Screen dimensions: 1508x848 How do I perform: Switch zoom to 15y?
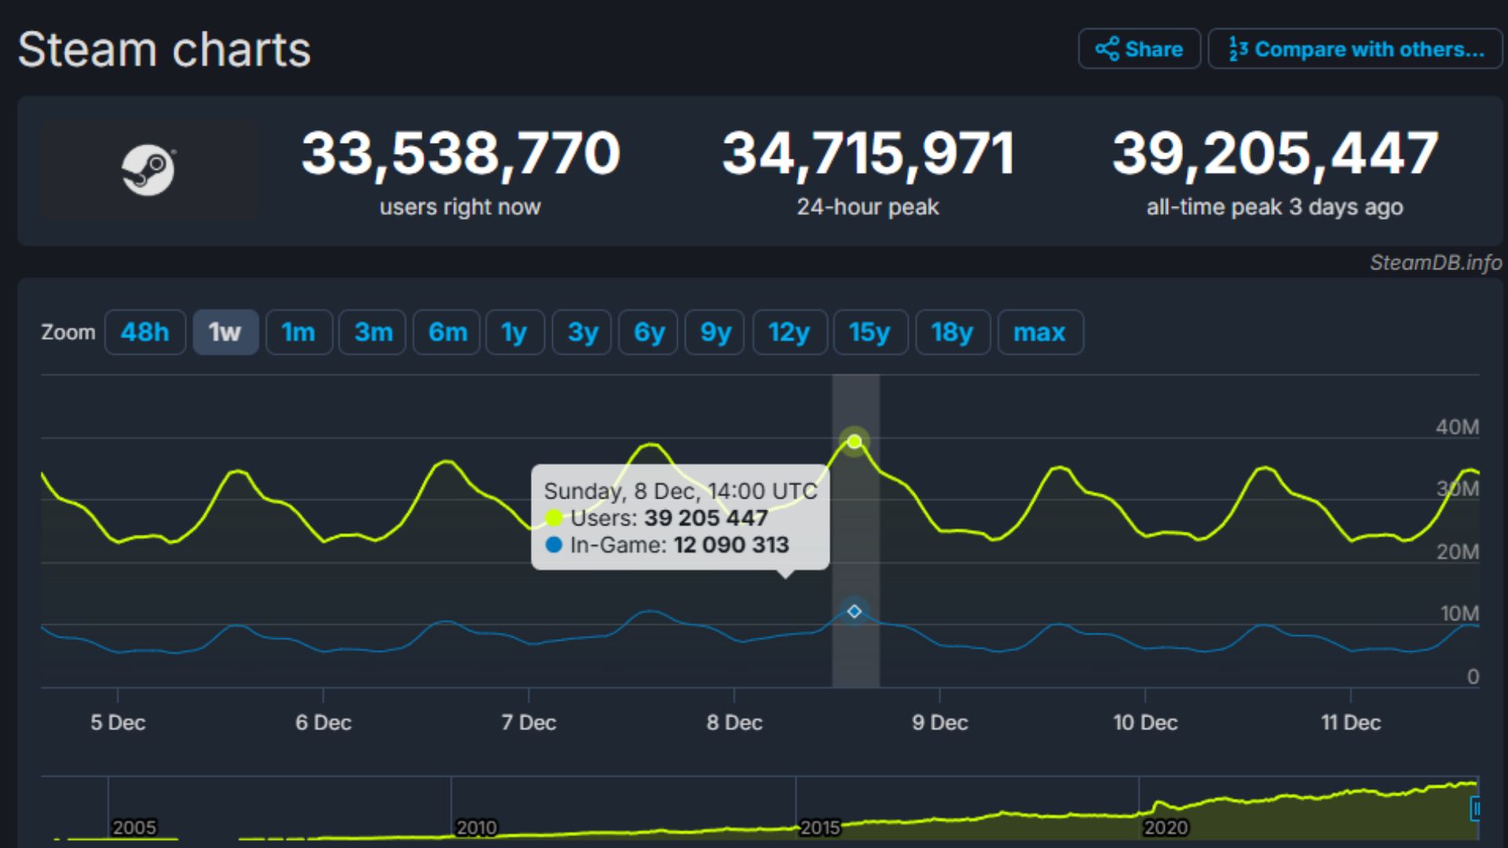(x=870, y=332)
